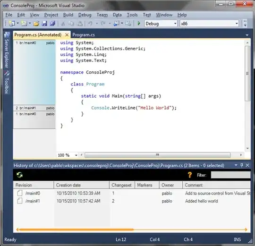Click the Open File folder icon
This screenshot has height=246, width=255.
tap(36, 24)
